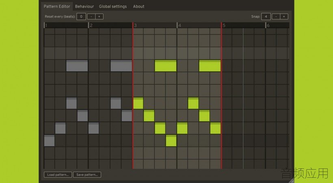Viewport: 333px width, 183px height.
Task: Select beat 2 marker in the ruler
Action: coord(91,26)
